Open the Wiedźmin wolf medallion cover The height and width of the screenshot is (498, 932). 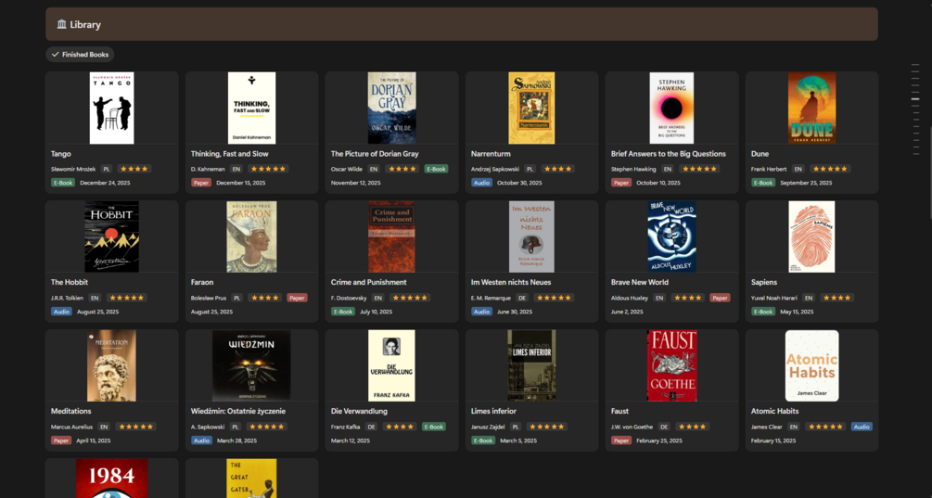[252, 365]
